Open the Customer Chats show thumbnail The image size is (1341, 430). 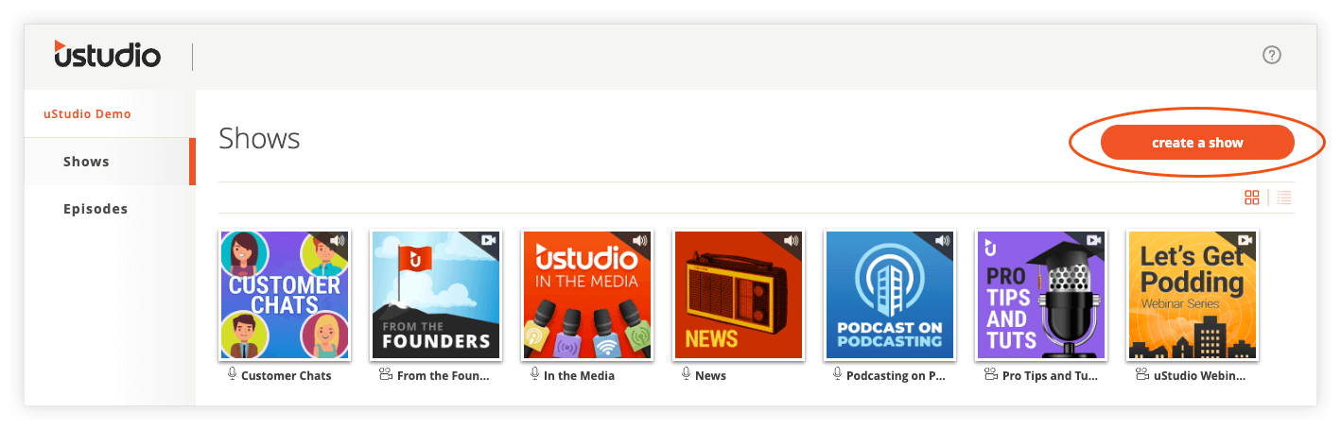pyautogui.click(x=285, y=295)
